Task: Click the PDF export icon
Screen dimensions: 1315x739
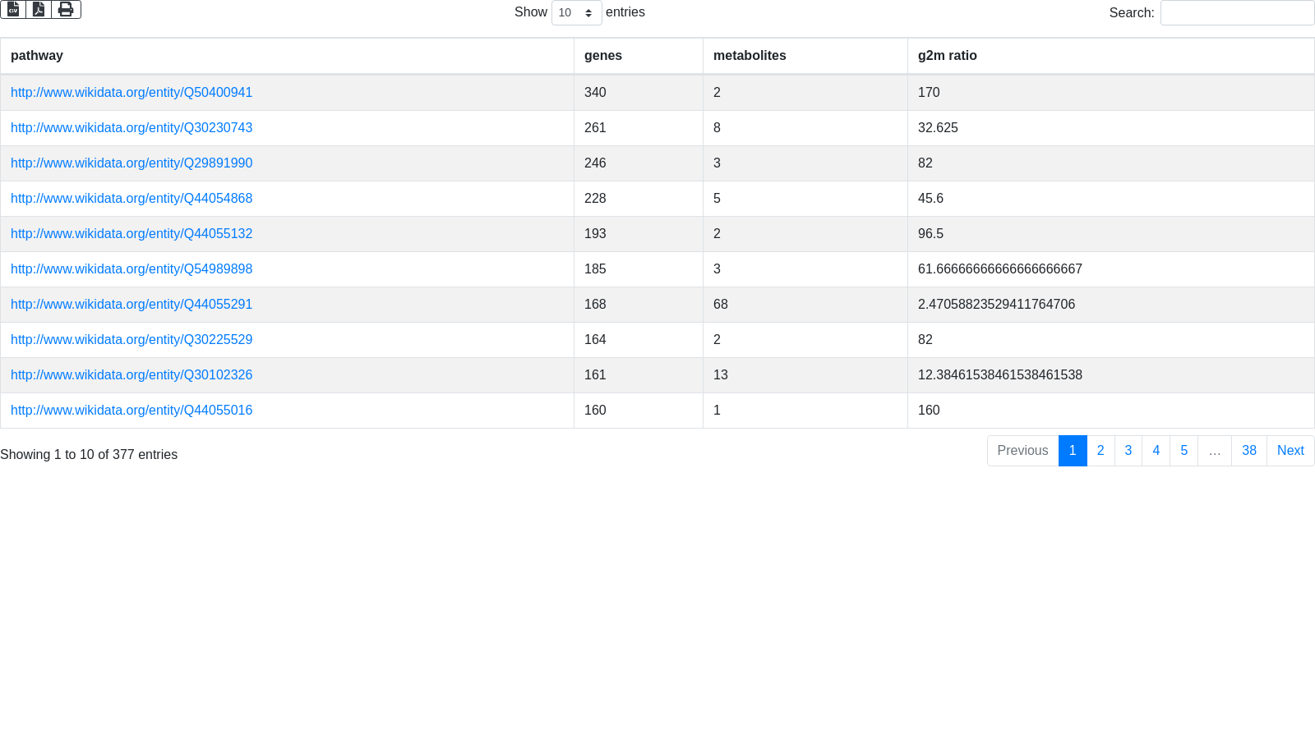Action: pos(39,10)
